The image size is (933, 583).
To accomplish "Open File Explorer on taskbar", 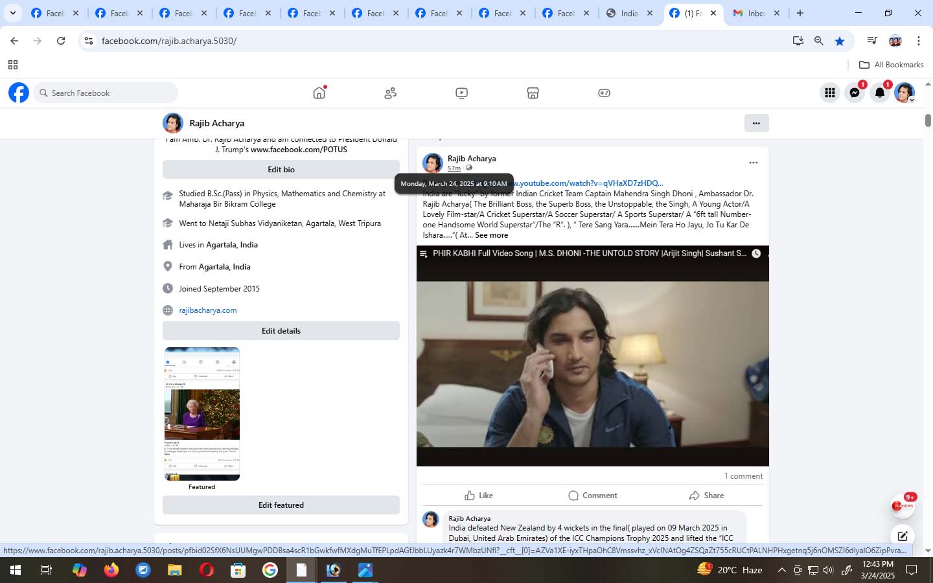I will point(175,570).
